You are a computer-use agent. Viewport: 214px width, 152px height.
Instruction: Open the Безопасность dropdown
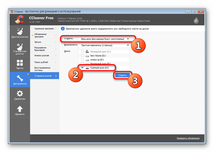click(104, 45)
